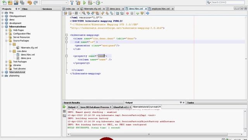Select Configuration Files folder
The width and height of the screenshot is (248, 140).
click(22, 34)
